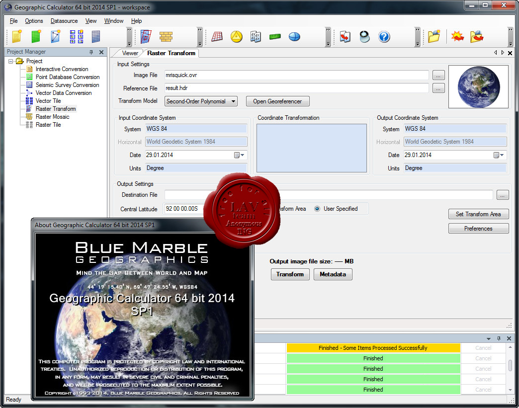
Task: Open the input Date calendar dropdown
Action: click(239, 155)
